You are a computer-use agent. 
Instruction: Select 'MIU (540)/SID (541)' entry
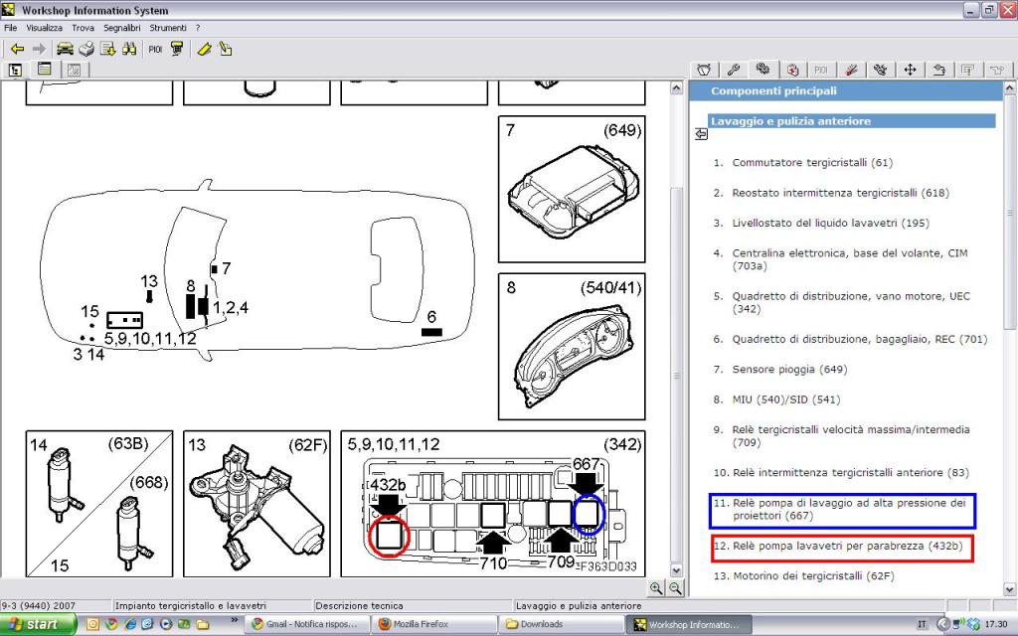coord(786,399)
